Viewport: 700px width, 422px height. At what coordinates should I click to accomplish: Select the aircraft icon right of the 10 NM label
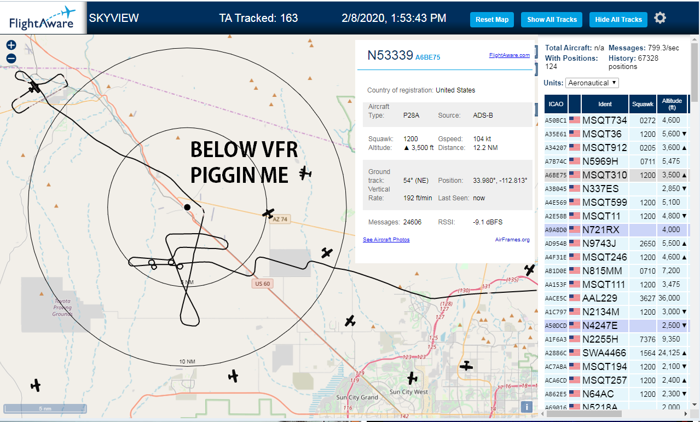234,375
